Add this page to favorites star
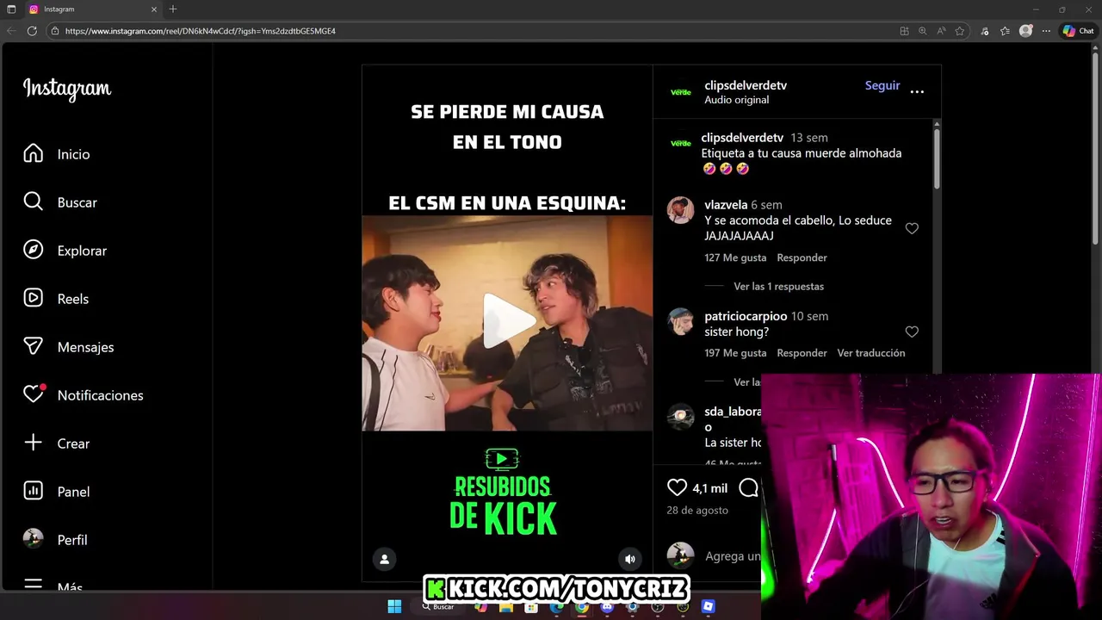The width and height of the screenshot is (1102, 620). [x=959, y=31]
